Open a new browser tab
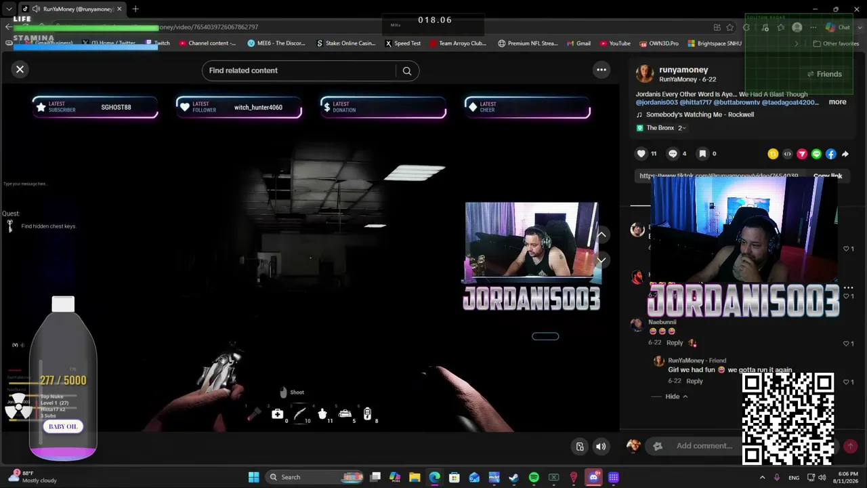The height and width of the screenshot is (488, 867). pos(135,9)
